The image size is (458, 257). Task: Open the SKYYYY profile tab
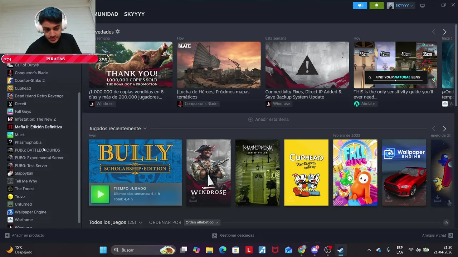pos(134,14)
